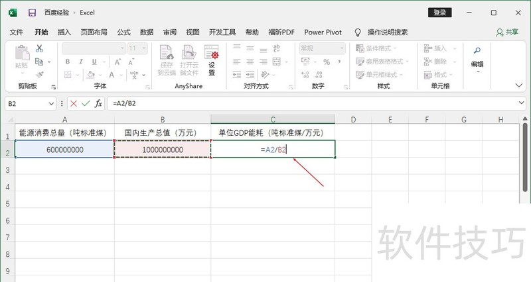531x282 pixels.
Task: Toggle wrap text icon
Action: (x=277, y=48)
